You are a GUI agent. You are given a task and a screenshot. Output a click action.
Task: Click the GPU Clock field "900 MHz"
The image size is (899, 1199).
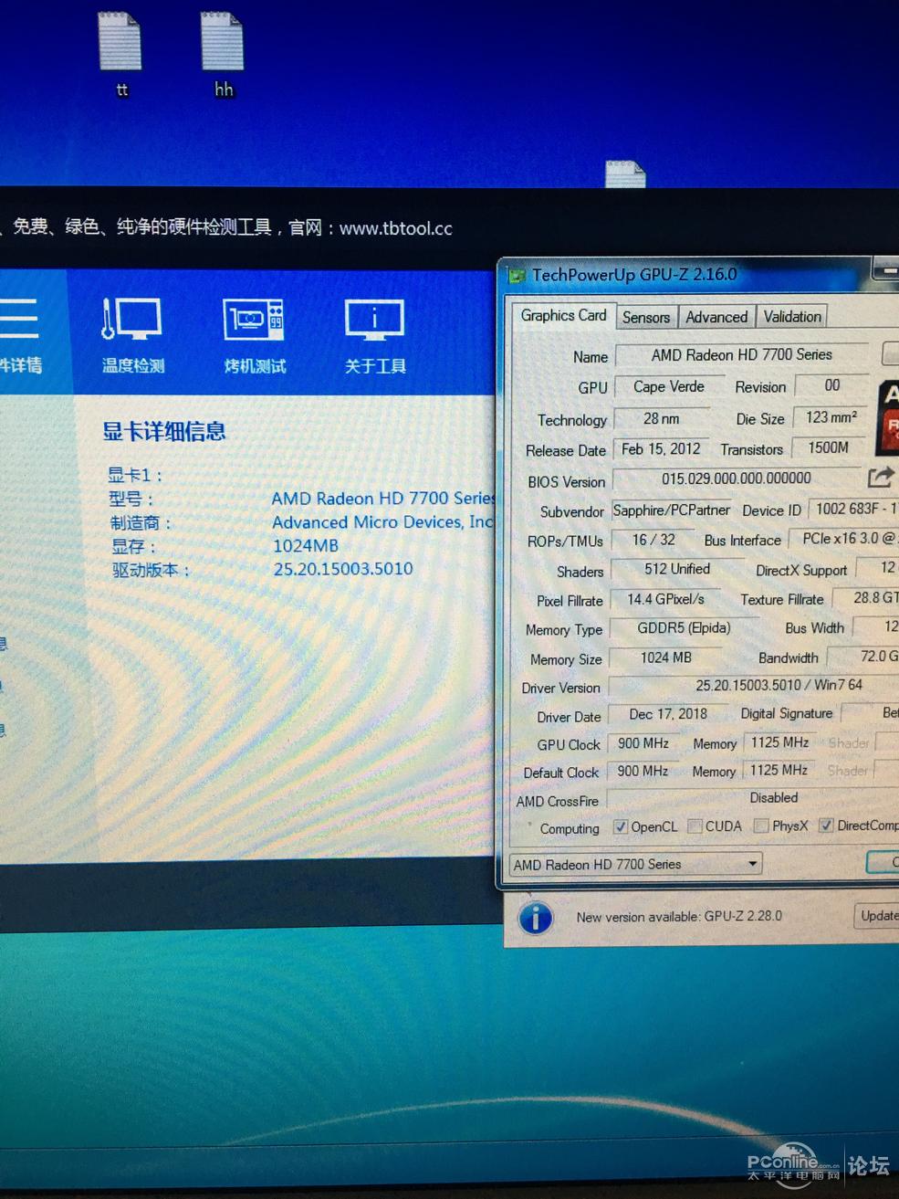pyautogui.click(x=643, y=743)
